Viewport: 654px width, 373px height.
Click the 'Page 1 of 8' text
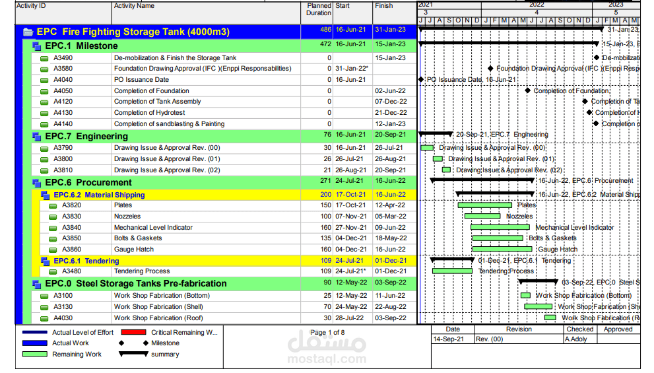[x=327, y=333]
